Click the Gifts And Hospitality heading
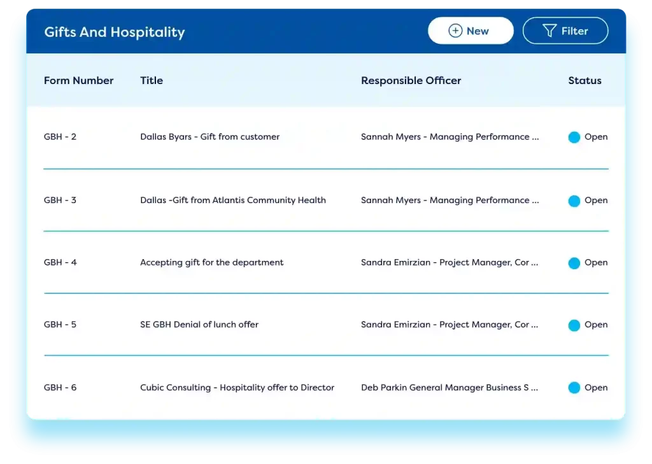The height and width of the screenshot is (464, 652). 115,32
